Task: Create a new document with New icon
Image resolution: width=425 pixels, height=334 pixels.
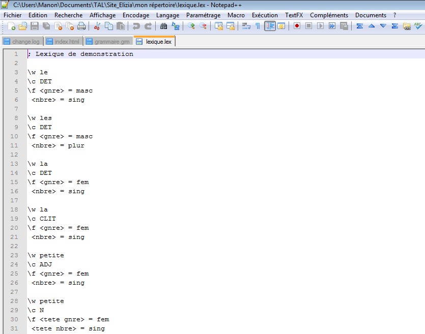Action: pyautogui.click(x=11, y=26)
